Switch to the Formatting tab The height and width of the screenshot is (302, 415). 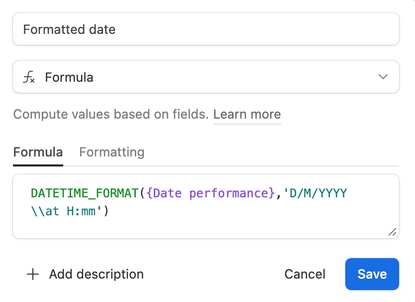111,152
